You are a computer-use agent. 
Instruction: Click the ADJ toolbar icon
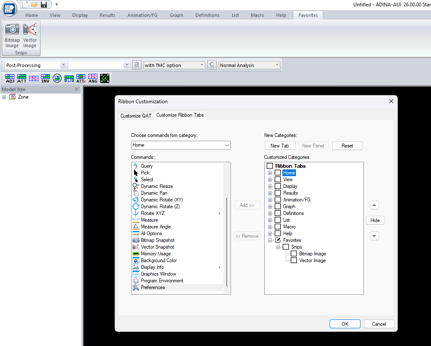point(10,78)
